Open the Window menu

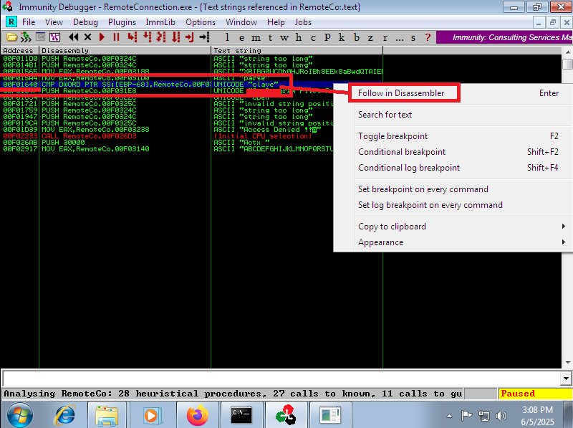point(241,22)
